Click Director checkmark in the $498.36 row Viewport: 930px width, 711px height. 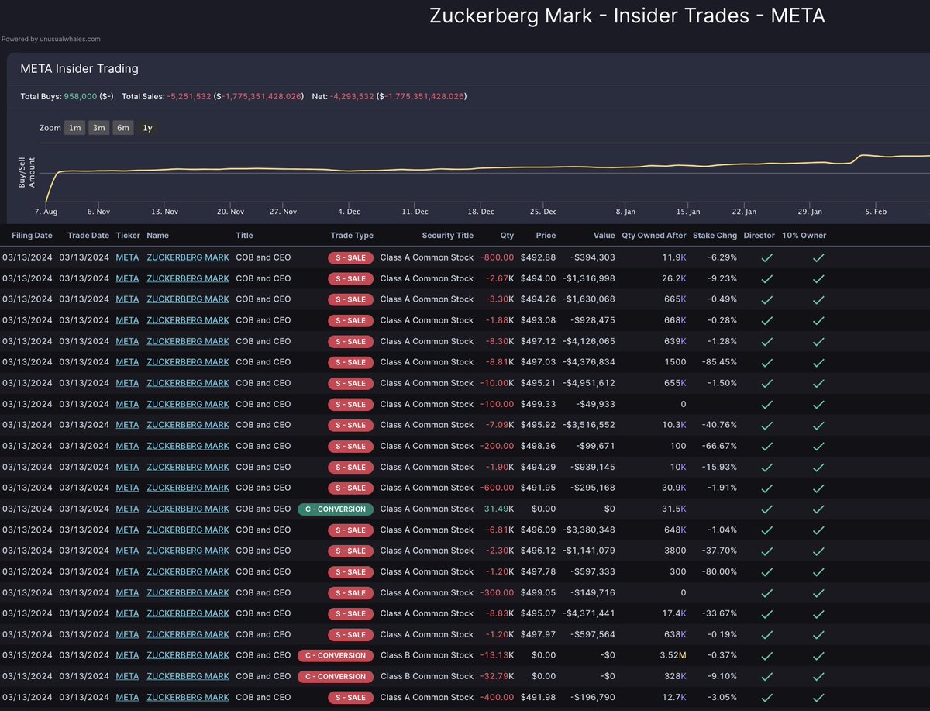[766, 446]
